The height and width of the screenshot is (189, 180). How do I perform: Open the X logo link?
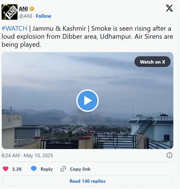coord(169,8)
